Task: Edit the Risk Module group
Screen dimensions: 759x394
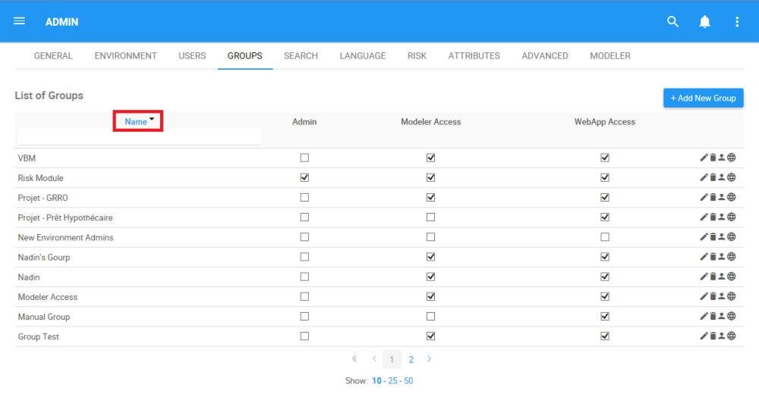Action: (x=704, y=177)
